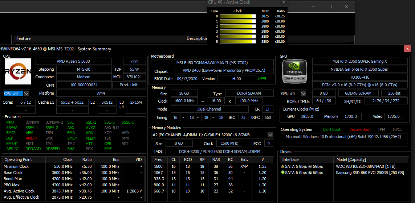The image size is (415, 203).
Task: Click the 1.2063 V VID value
Action: coord(134,191)
